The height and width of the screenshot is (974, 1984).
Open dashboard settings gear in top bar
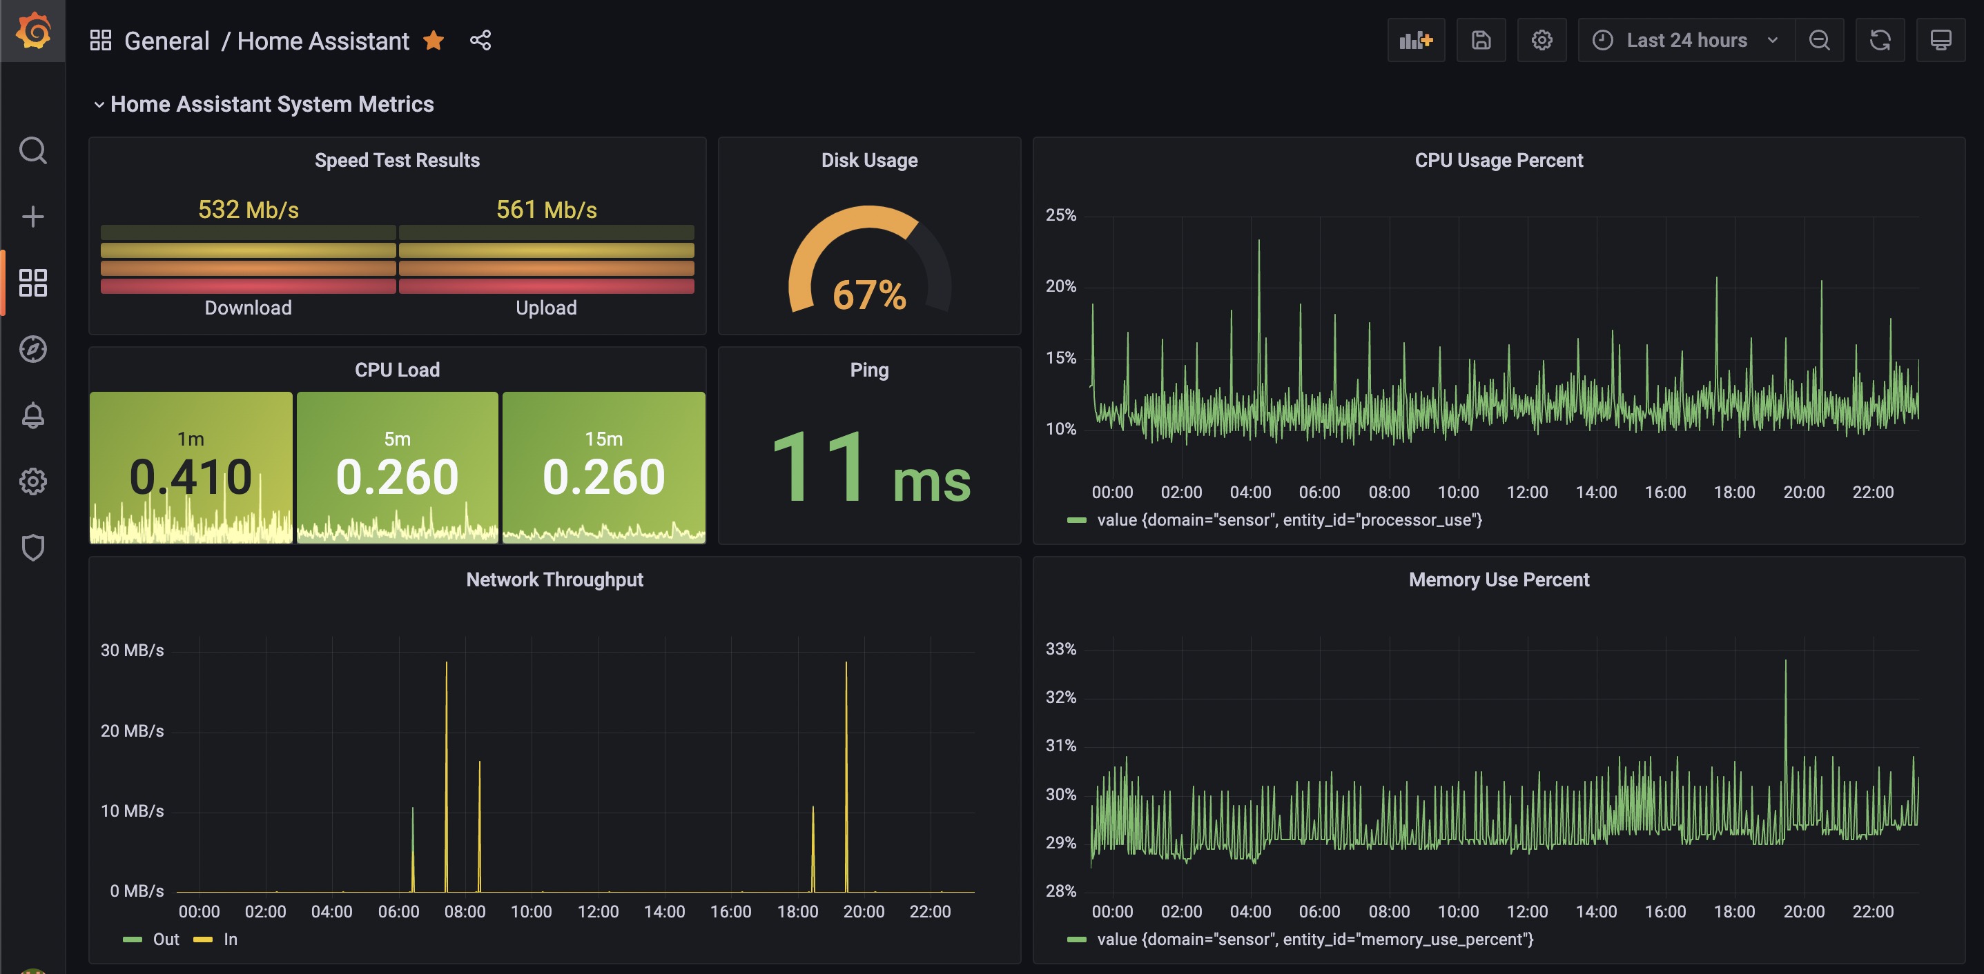(1541, 40)
